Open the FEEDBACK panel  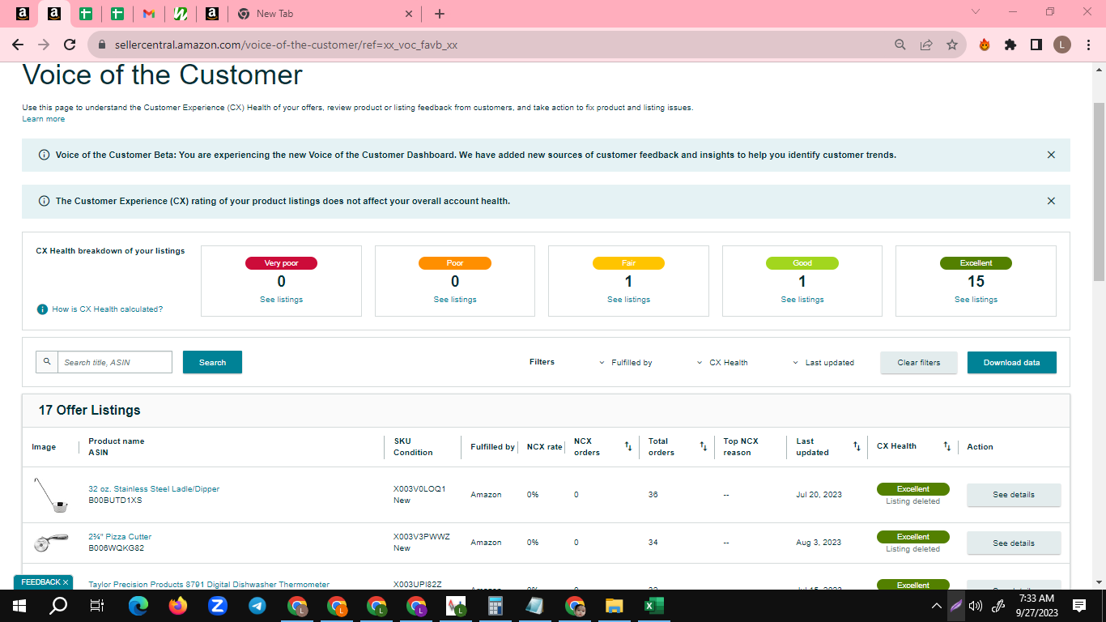40,582
